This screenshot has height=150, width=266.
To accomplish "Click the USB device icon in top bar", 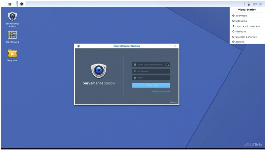I will (248, 4).
